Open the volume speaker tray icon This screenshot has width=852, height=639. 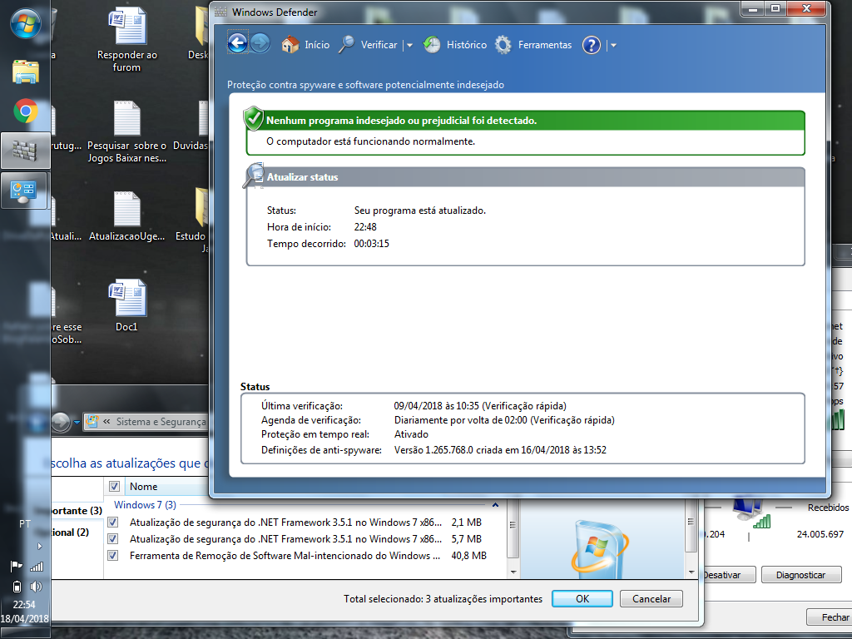pos(36,587)
